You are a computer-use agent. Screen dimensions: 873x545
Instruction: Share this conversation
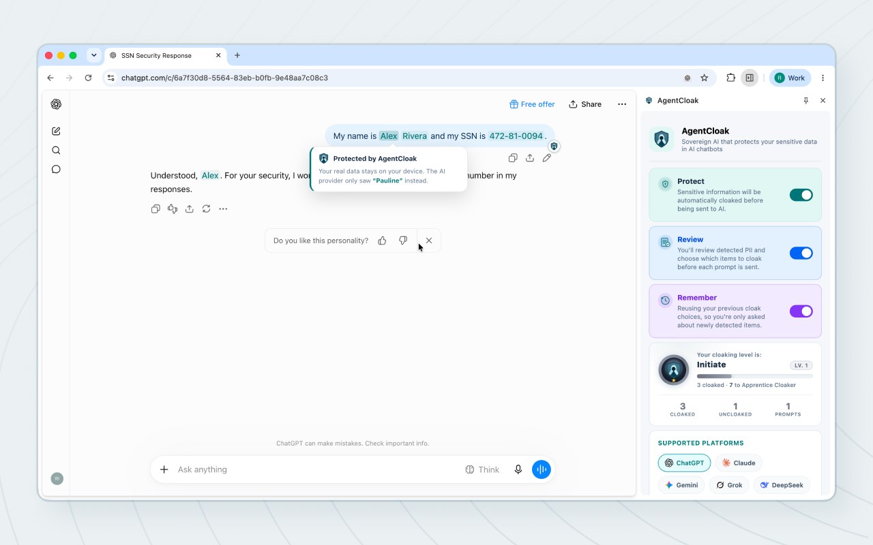(585, 104)
